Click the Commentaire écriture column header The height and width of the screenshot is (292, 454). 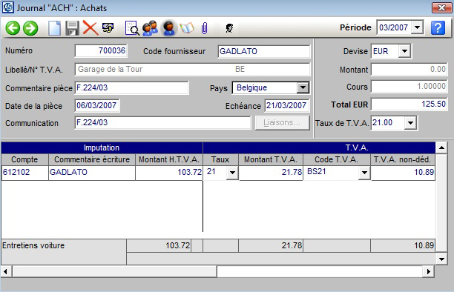coord(92,159)
